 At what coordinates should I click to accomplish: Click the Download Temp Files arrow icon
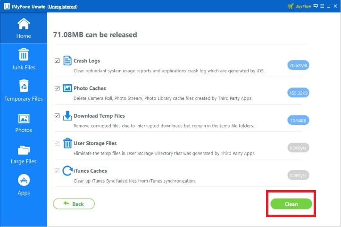tap(67, 116)
